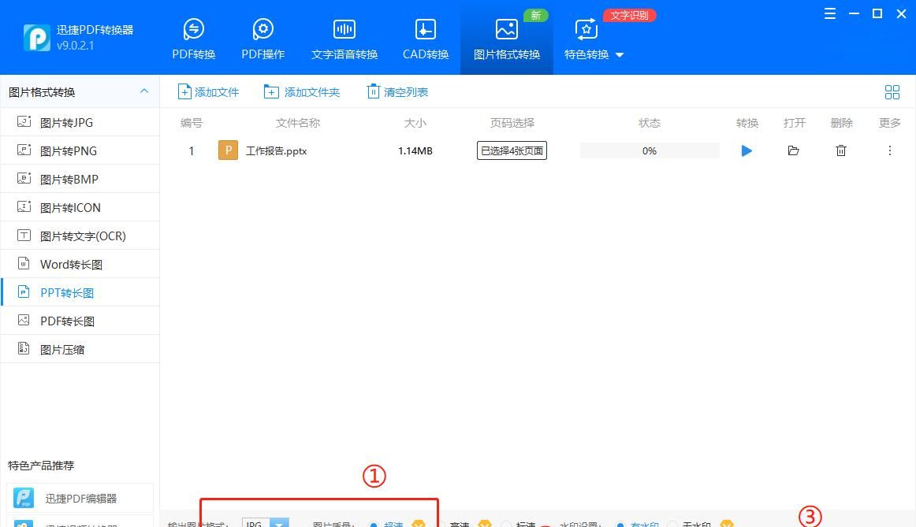Image resolution: width=916 pixels, height=527 pixels.
Task: Open page selection labeled 已选择4张页面
Action: tap(511, 150)
